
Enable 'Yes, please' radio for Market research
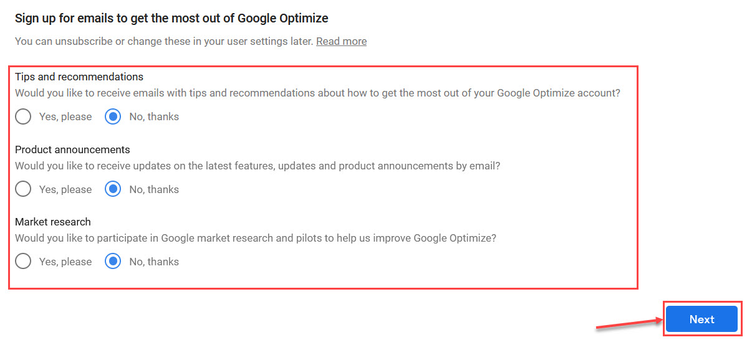tap(23, 262)
